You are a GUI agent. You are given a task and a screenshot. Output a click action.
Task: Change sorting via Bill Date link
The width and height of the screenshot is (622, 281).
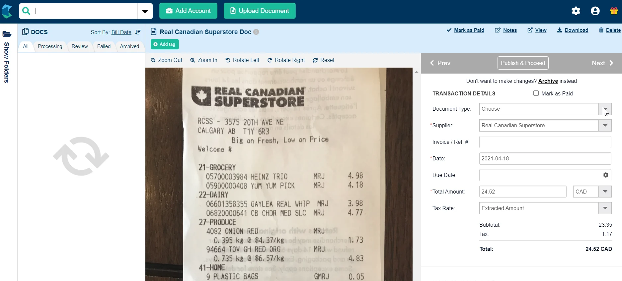[121, 32]
